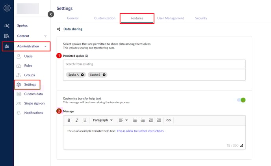Viewport: 271px width, 166px height.
Task: Open the text alignment dropdown
Action: [123, 120]
